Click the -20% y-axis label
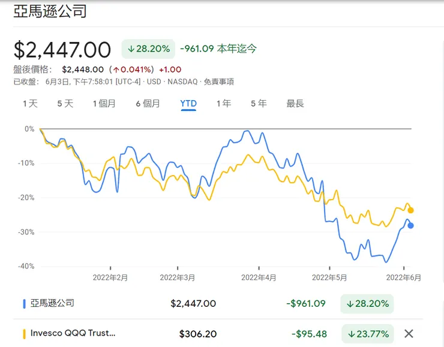This screenshot has width=444, height=347. pyautogui.click(x=26, y=197)
